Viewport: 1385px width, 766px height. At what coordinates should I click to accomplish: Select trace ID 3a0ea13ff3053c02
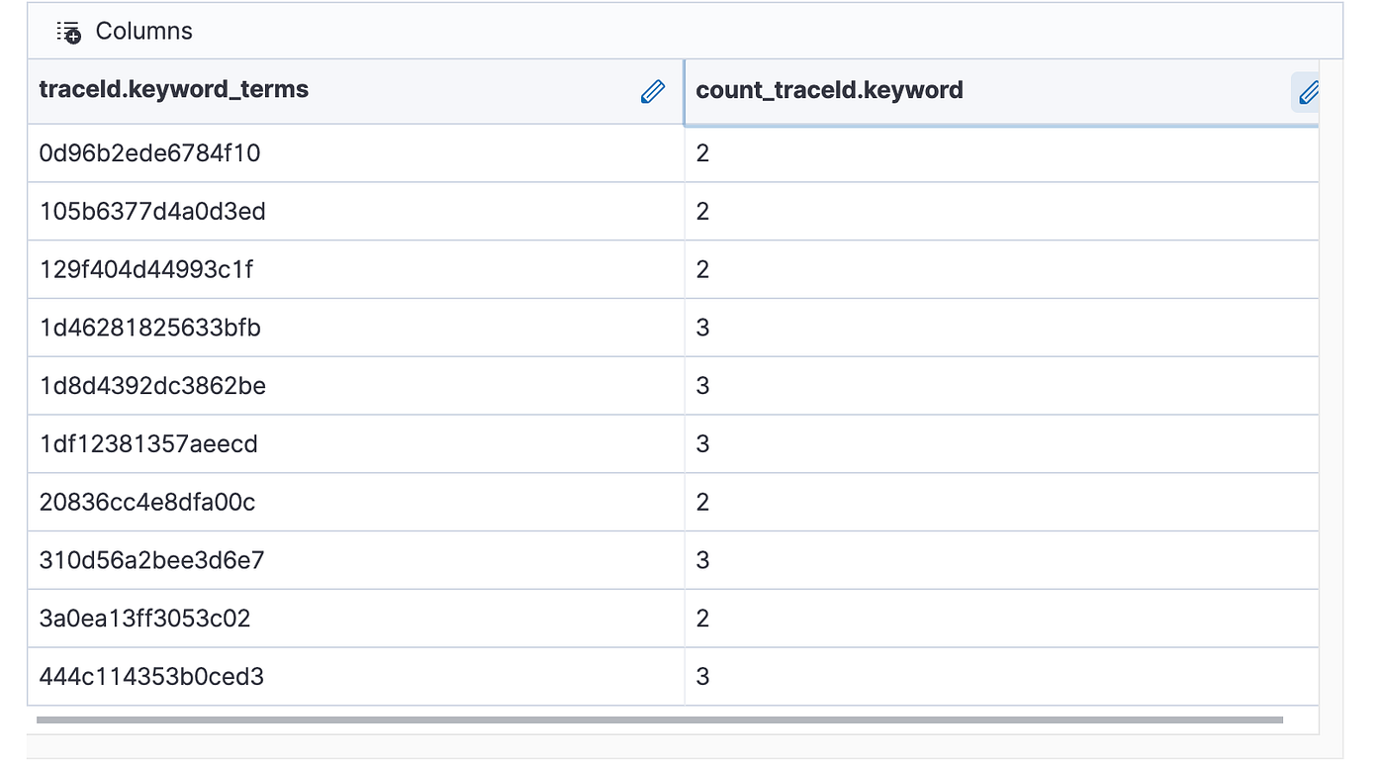[144, 620]
